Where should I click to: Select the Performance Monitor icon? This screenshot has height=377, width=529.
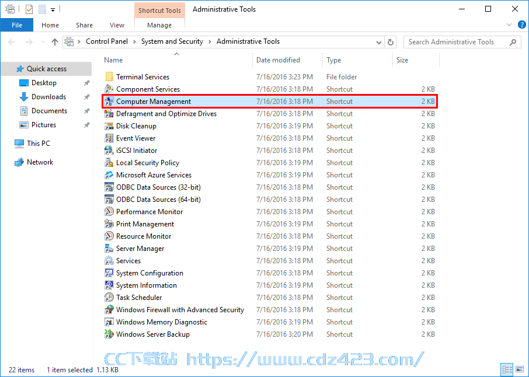pos(109,212)
